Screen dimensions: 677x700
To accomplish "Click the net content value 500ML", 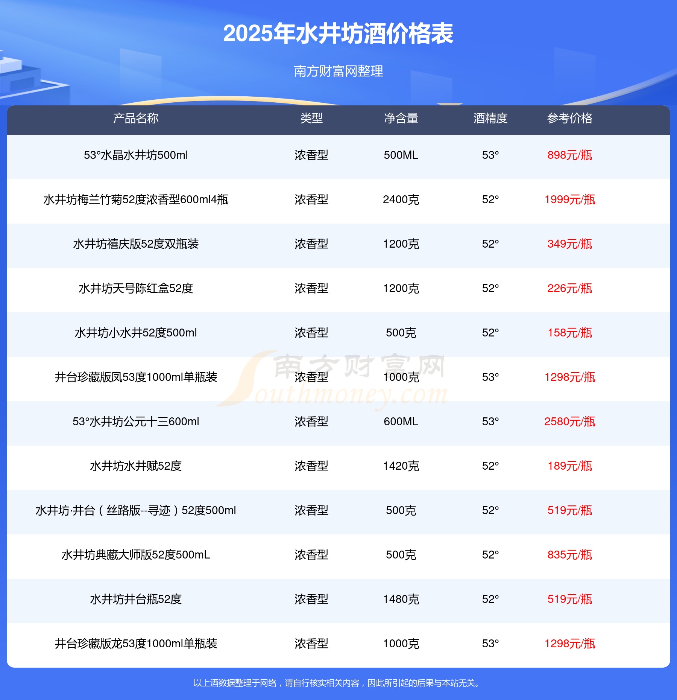I will pos(401,155).
